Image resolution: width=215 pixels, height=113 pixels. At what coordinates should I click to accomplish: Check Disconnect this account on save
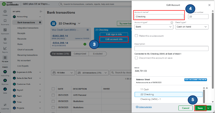pos(136,58)
